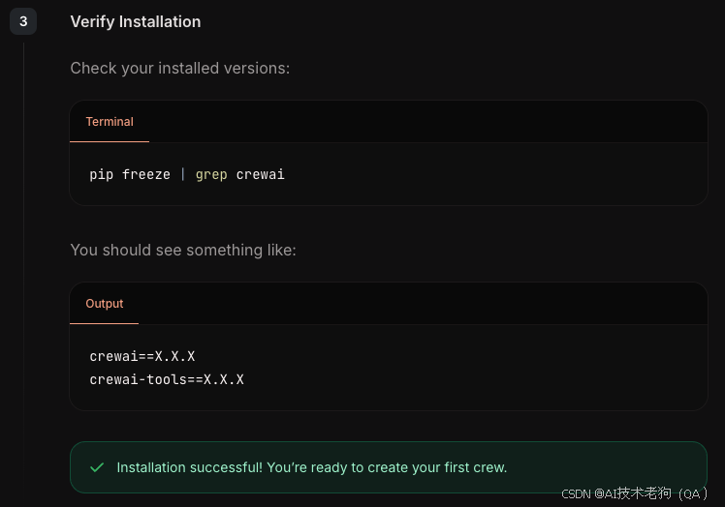This screenshot has width=725, height=507.
Task: Click the "crewai==X.X.X" output line
Action: [x=142, y=356]
